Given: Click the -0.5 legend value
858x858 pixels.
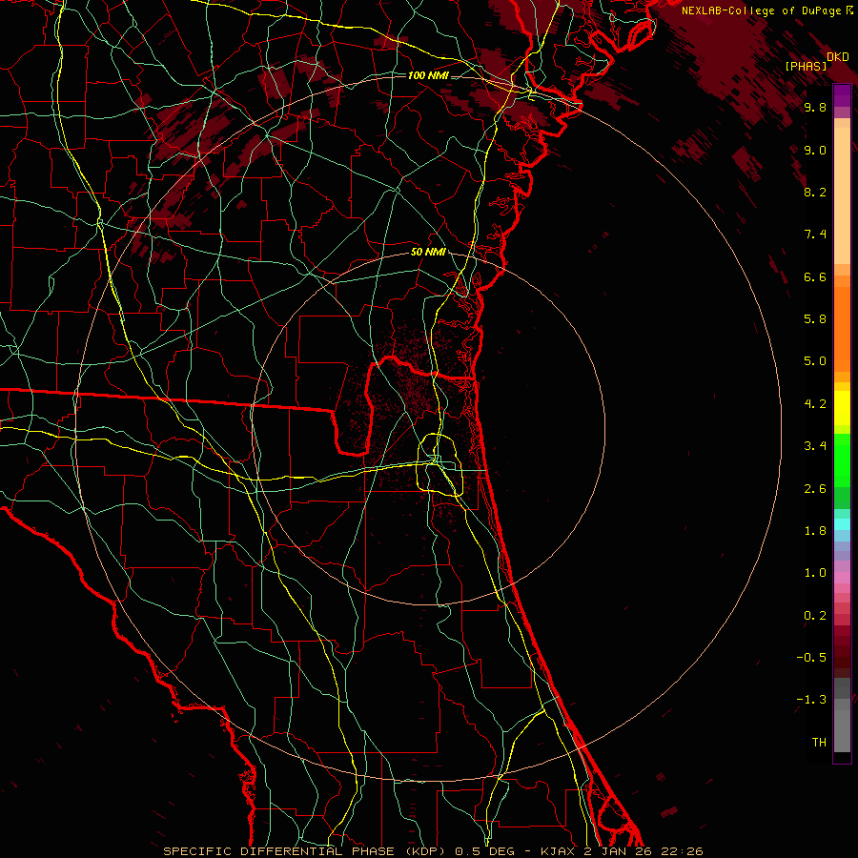Looking at the screenshot, I should [x=811, y=658].
